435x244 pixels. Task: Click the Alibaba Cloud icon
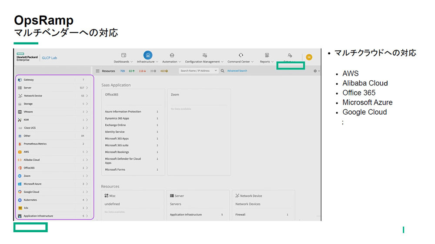point(20,160)
